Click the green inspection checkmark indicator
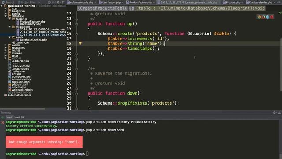 [x=280, y=13]
